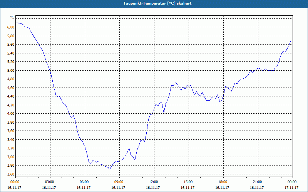Click the '06:00' time axis label
Viewport: 308px width, 192px height.
pyautogui.click(x=85, y=182)
